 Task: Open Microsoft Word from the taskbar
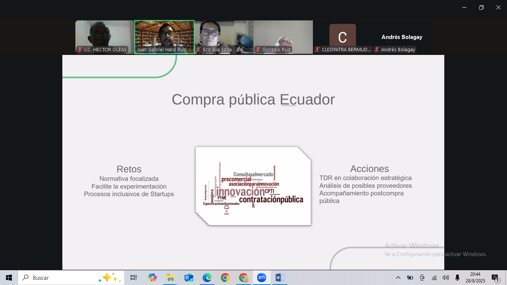pyautogui.click(x=280, y=278)
